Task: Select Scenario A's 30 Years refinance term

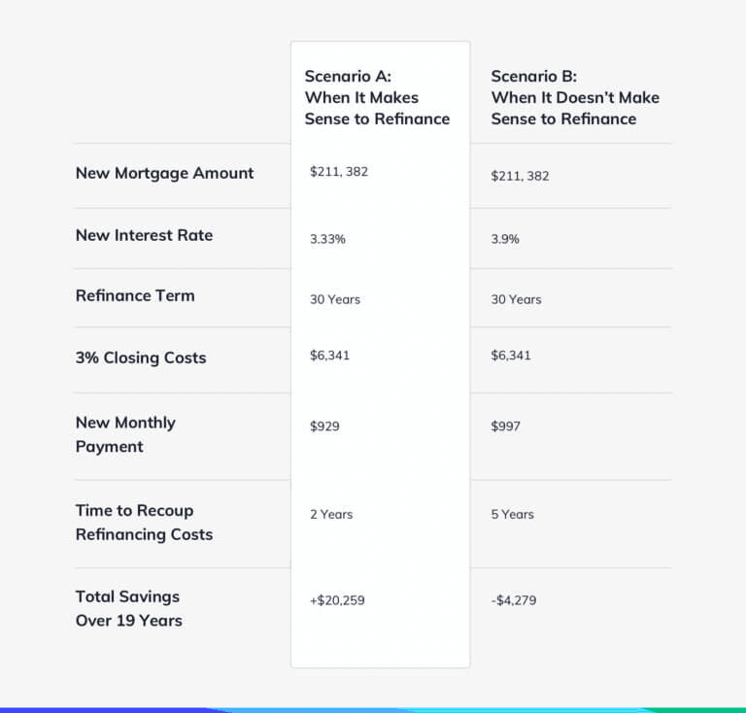Action: [335, 299]
